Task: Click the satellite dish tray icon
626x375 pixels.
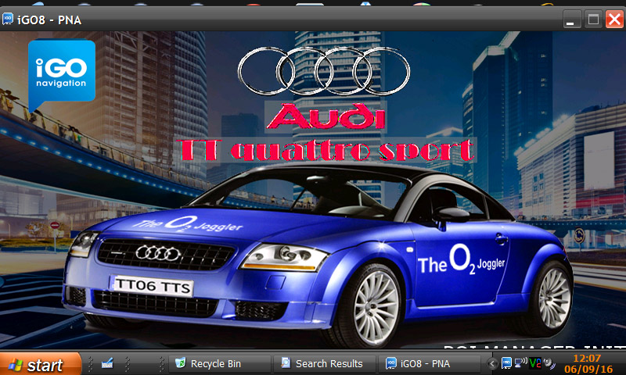Action: pyautogui.click(x=549, y=363)
